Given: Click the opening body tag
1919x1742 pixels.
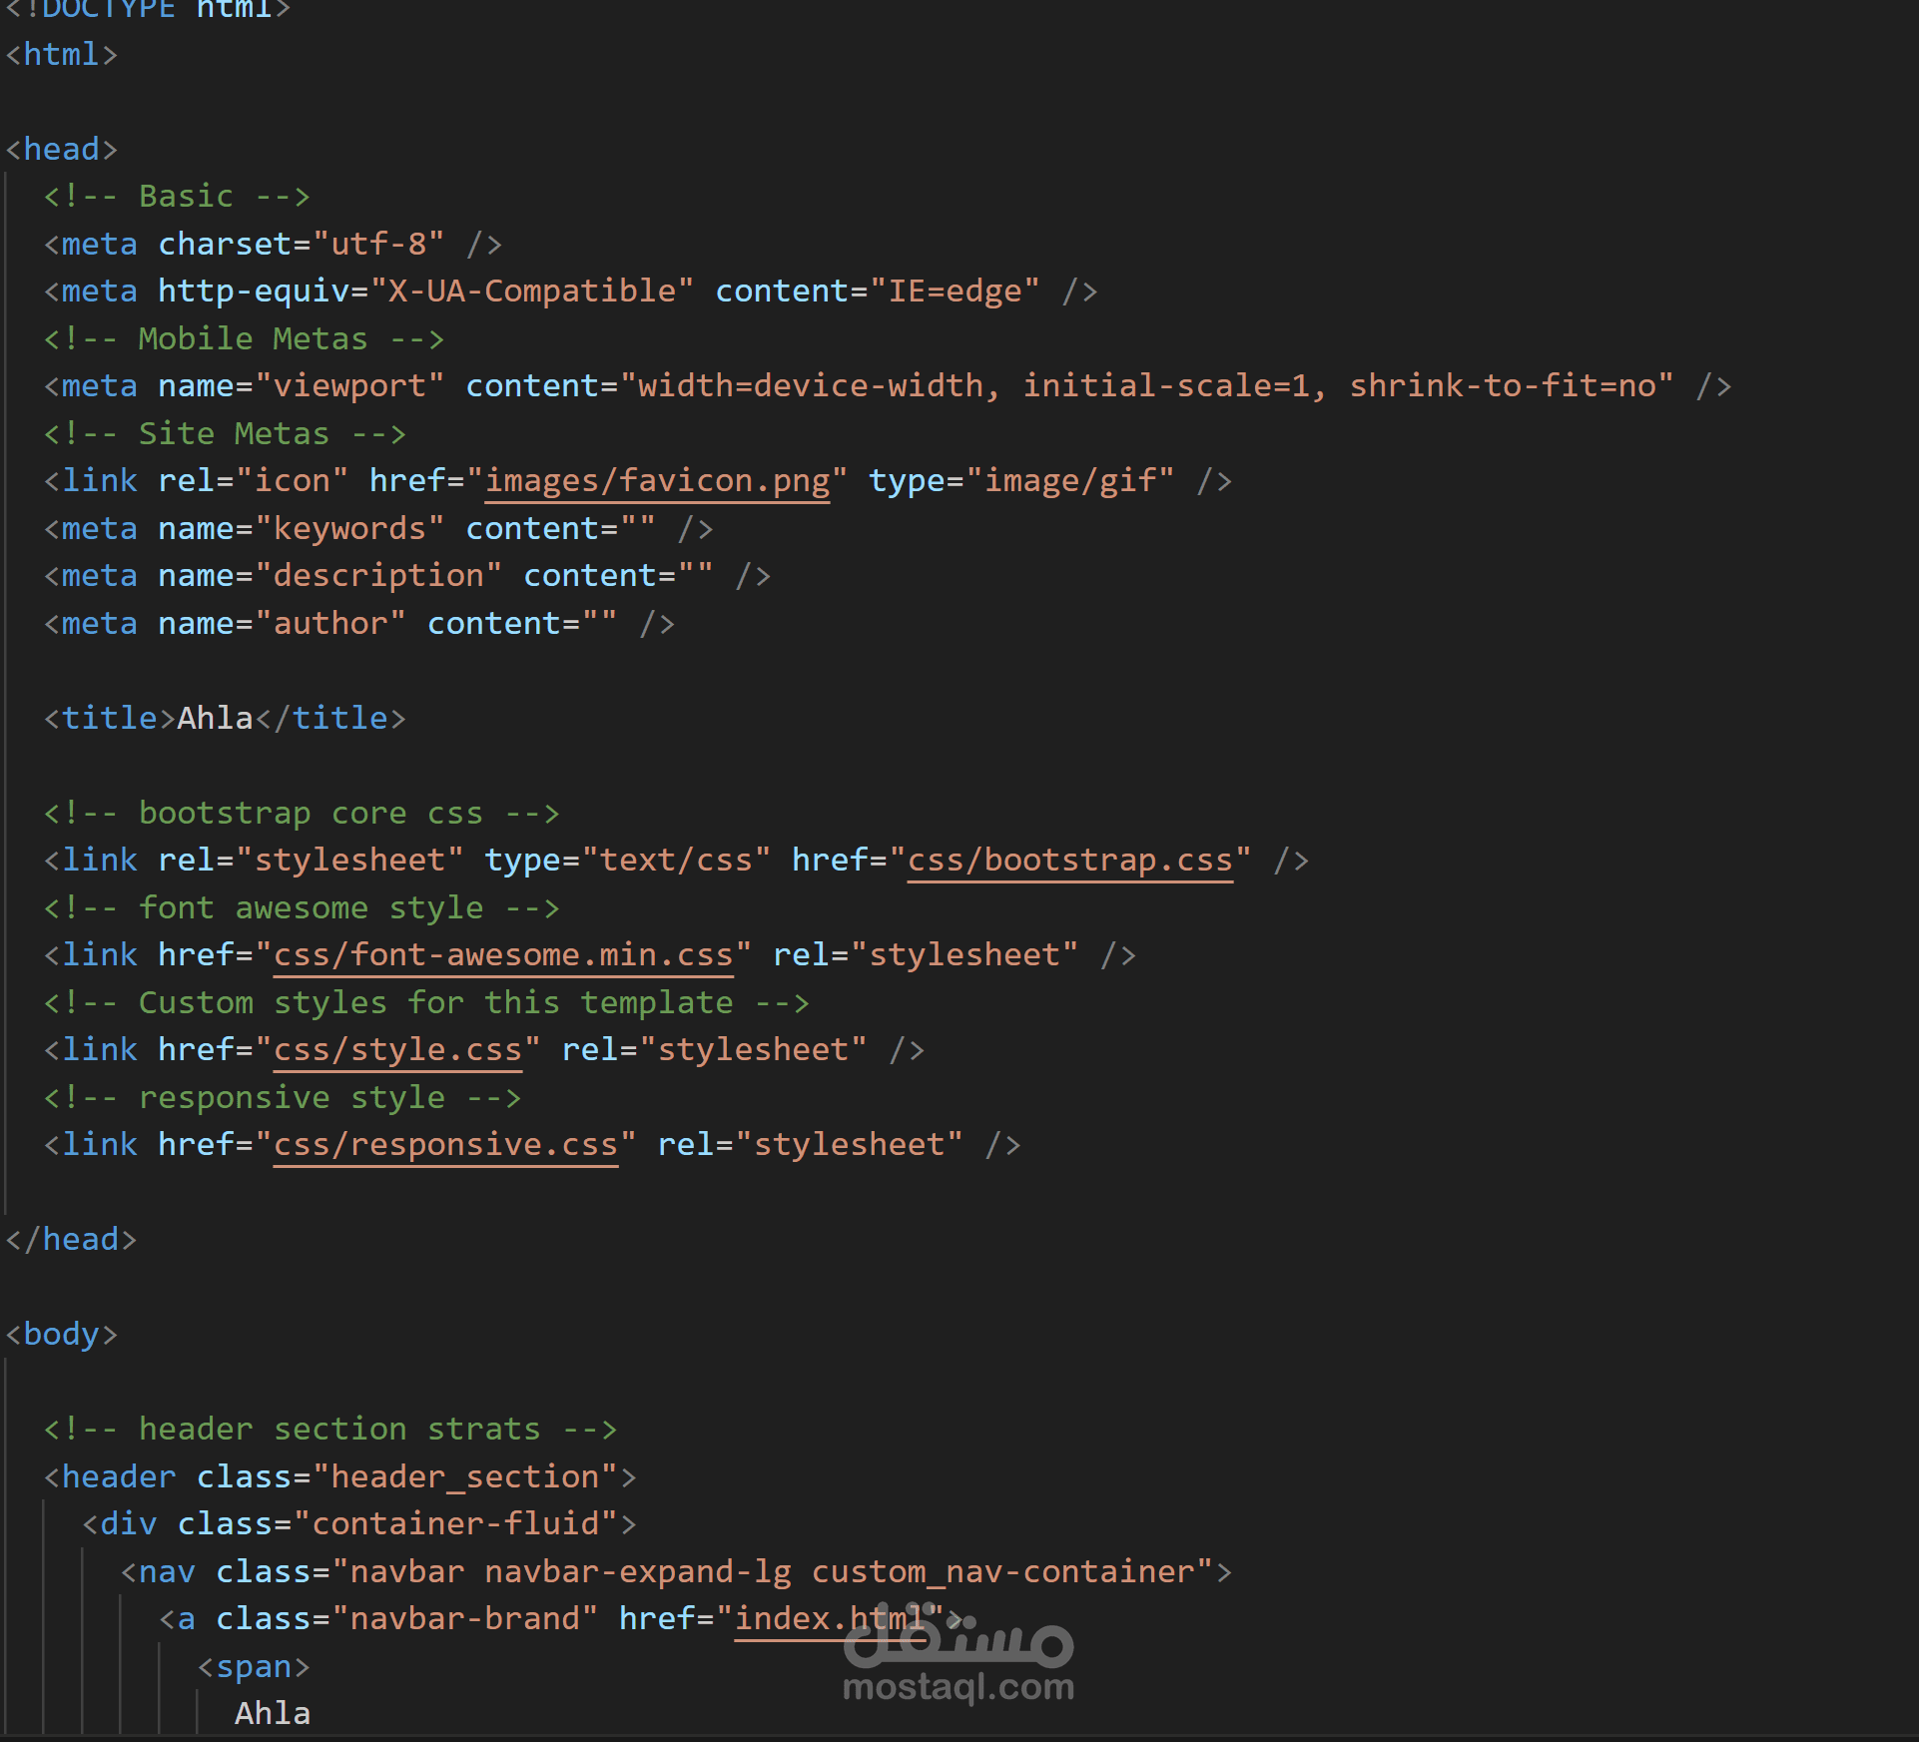Looking at the screenshot, I should [x=62, y=1335].
